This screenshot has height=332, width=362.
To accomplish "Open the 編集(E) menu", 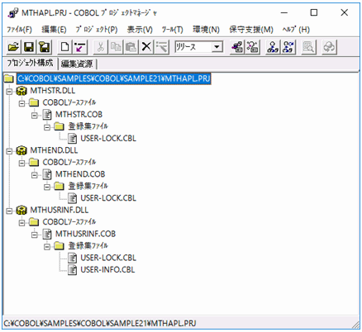I will 54,30.
